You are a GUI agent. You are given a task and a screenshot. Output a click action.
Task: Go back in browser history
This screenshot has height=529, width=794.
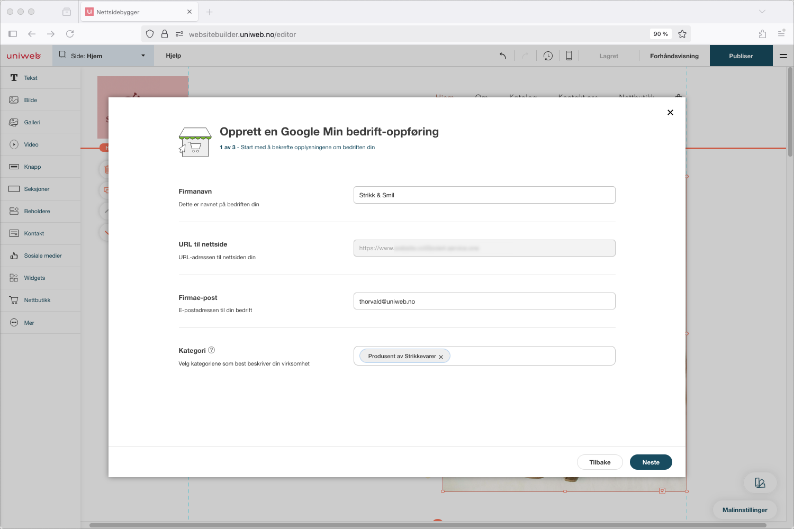point(32,34)
